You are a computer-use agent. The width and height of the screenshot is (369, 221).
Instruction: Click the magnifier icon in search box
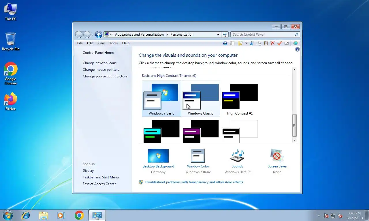tap(296, 35)
